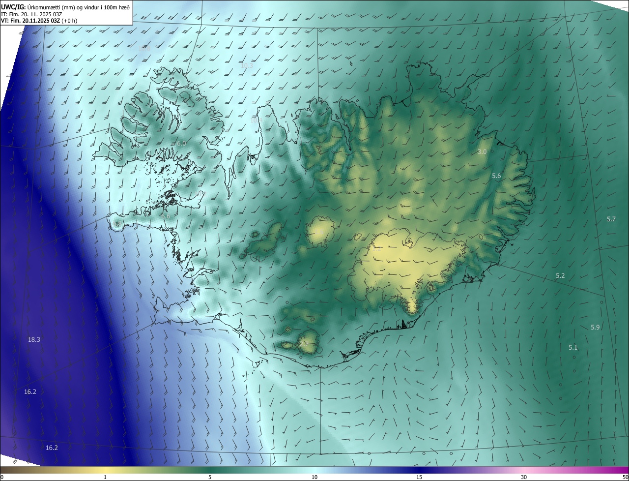Image resolution: width=629 pixels, height=481 pixels.
Task: Click the 6.6 value label
Action: [166, 216]
